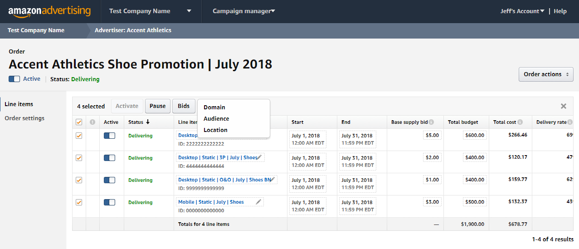Open the Order actions dropdown
Image resolution: width=579 pixels, height=249 pixels.
tap(545, 74)
